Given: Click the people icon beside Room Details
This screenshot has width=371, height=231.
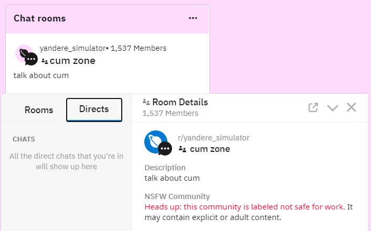Looking at the screenshot, I should click(x=146, y=102).
